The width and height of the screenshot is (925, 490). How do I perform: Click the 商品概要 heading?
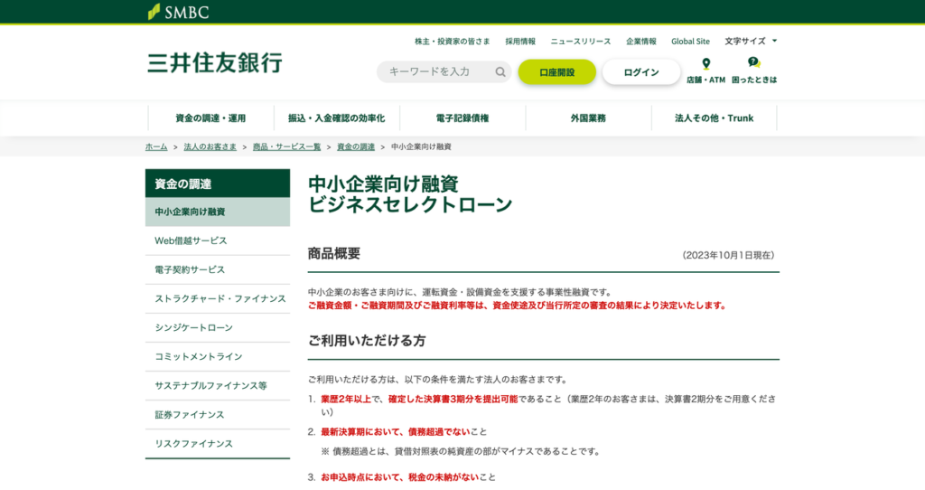334,254
